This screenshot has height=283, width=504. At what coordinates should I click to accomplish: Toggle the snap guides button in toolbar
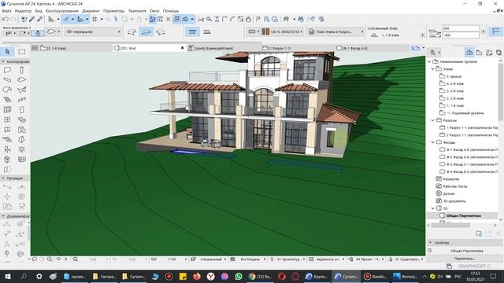tap(80, 20)
